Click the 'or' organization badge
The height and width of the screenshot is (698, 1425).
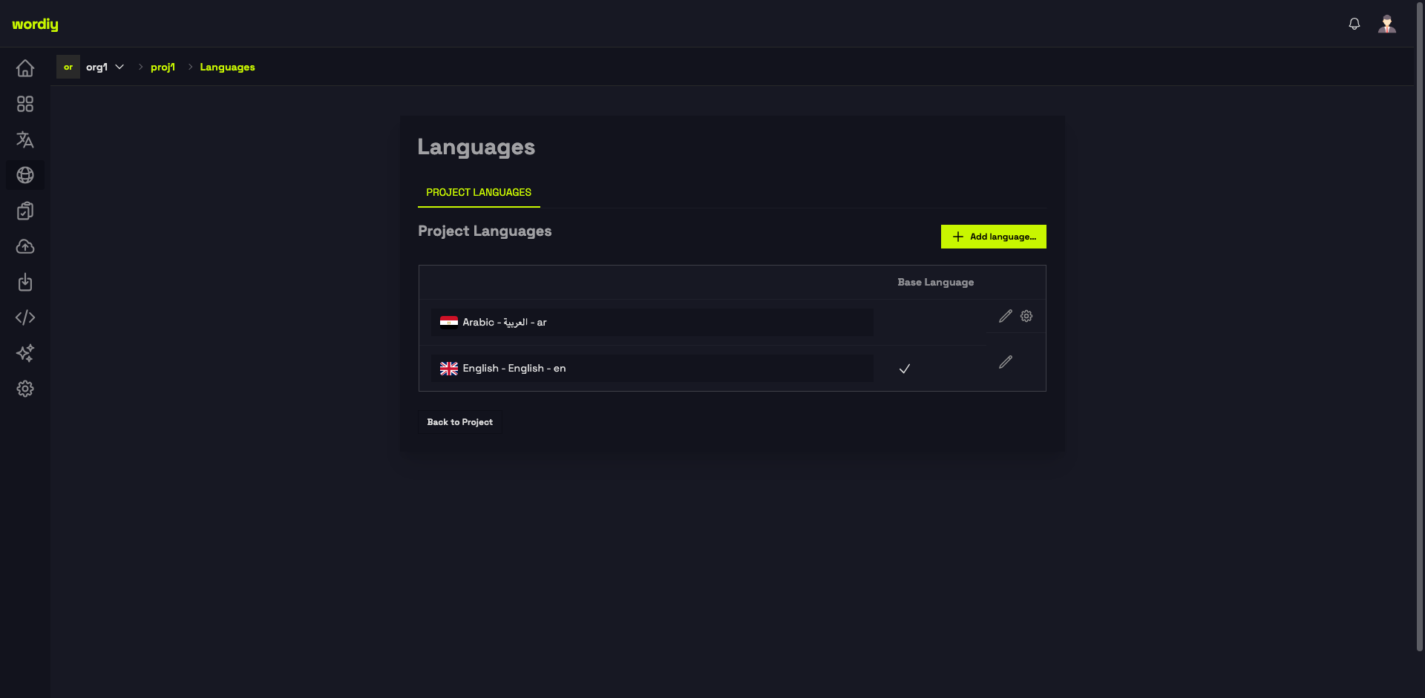click(68, 67)
